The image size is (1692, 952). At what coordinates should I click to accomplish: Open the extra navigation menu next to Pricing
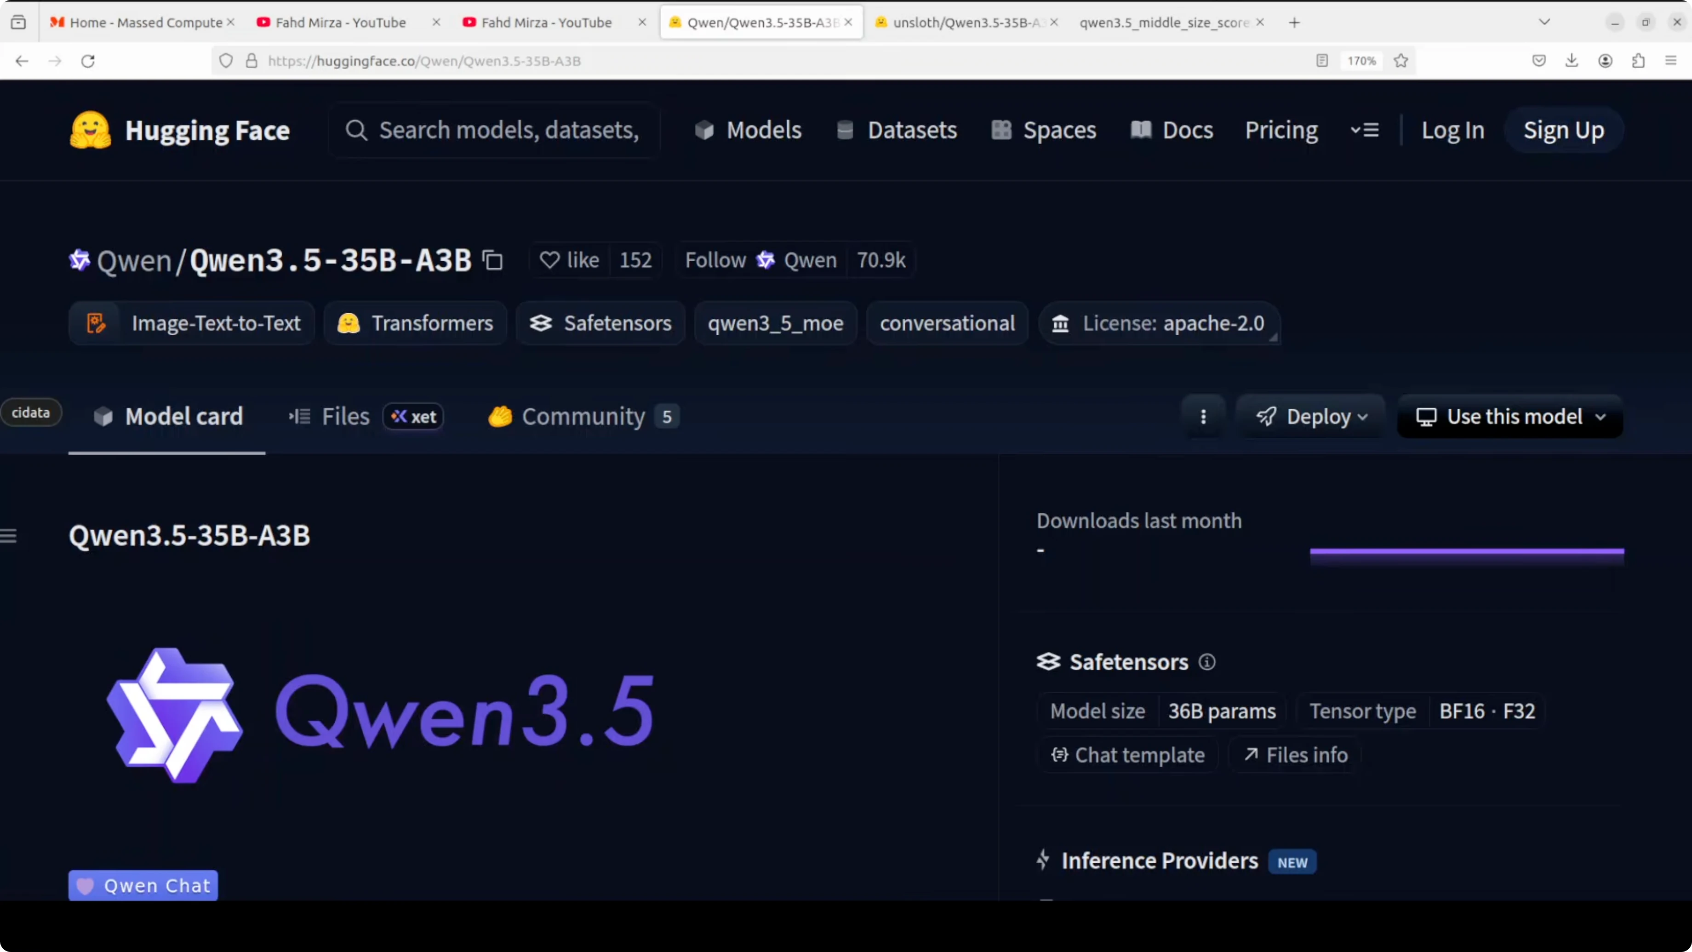coord(1364,130)
